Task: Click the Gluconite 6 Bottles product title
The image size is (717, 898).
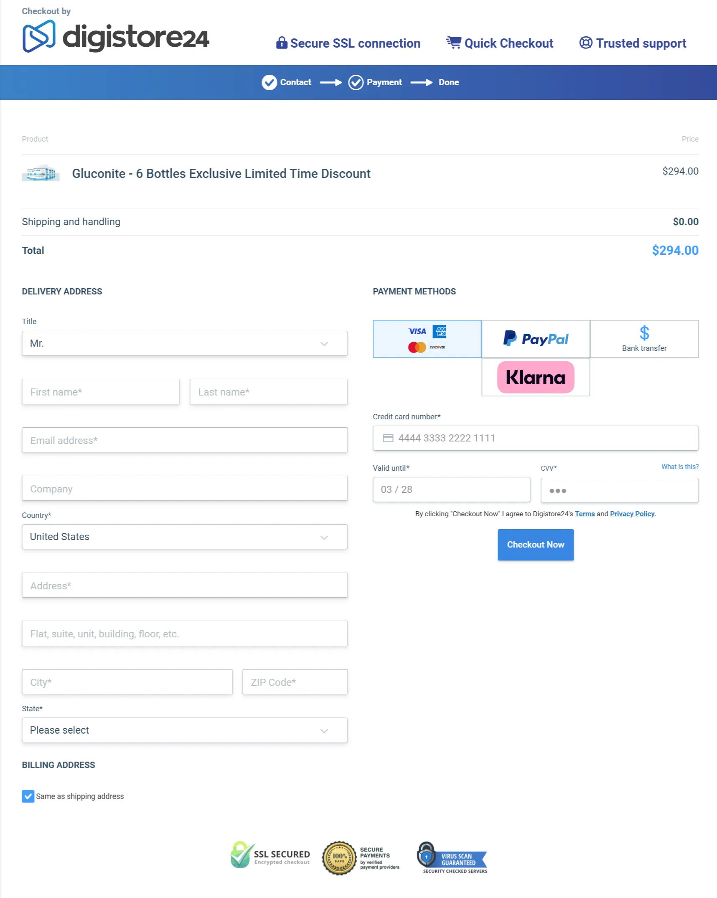Action: (221, 173)
